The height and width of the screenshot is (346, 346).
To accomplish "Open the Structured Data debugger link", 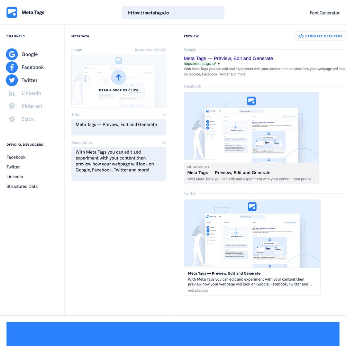I will tap(22, 186).
